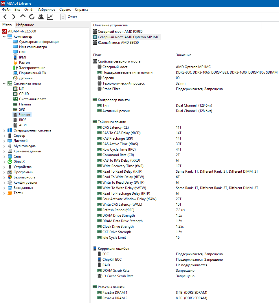Open the Избранное menu in menu bar
The image size is (279, 303).
(46, 10)
